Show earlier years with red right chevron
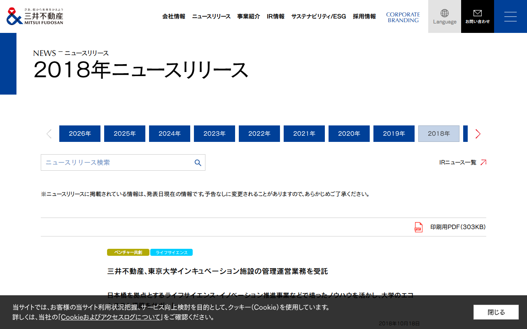 (478, 134)
